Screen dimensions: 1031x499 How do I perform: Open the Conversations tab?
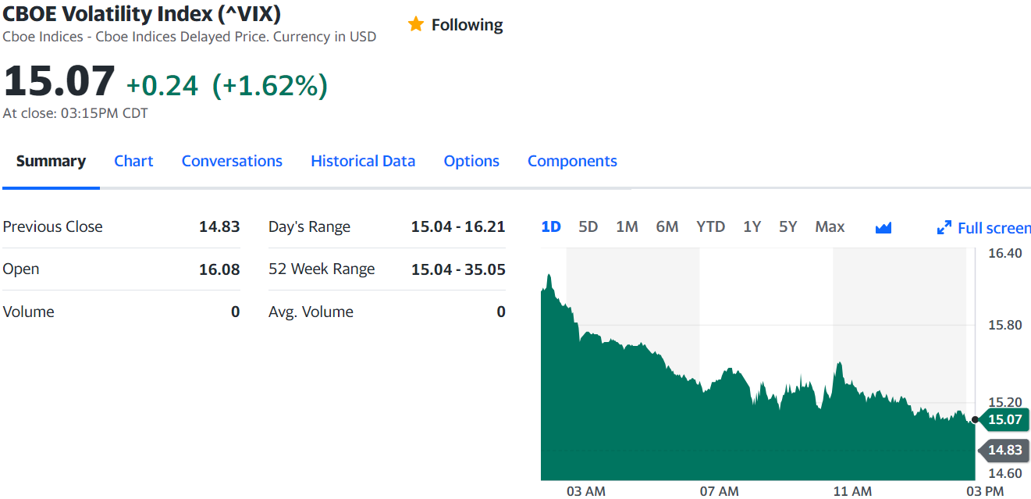[x=232, y=161]
